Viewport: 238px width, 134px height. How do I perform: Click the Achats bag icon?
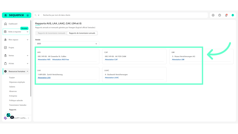click(6, 63)
